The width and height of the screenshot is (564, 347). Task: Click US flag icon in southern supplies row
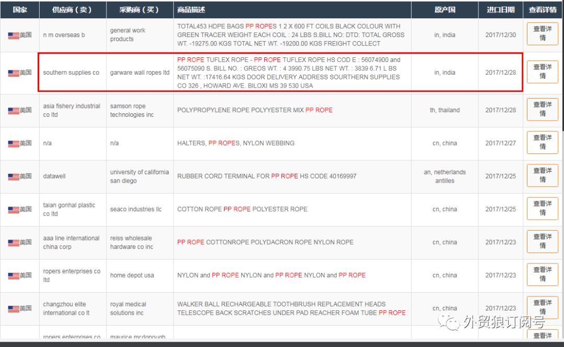[x=14, y=73]
